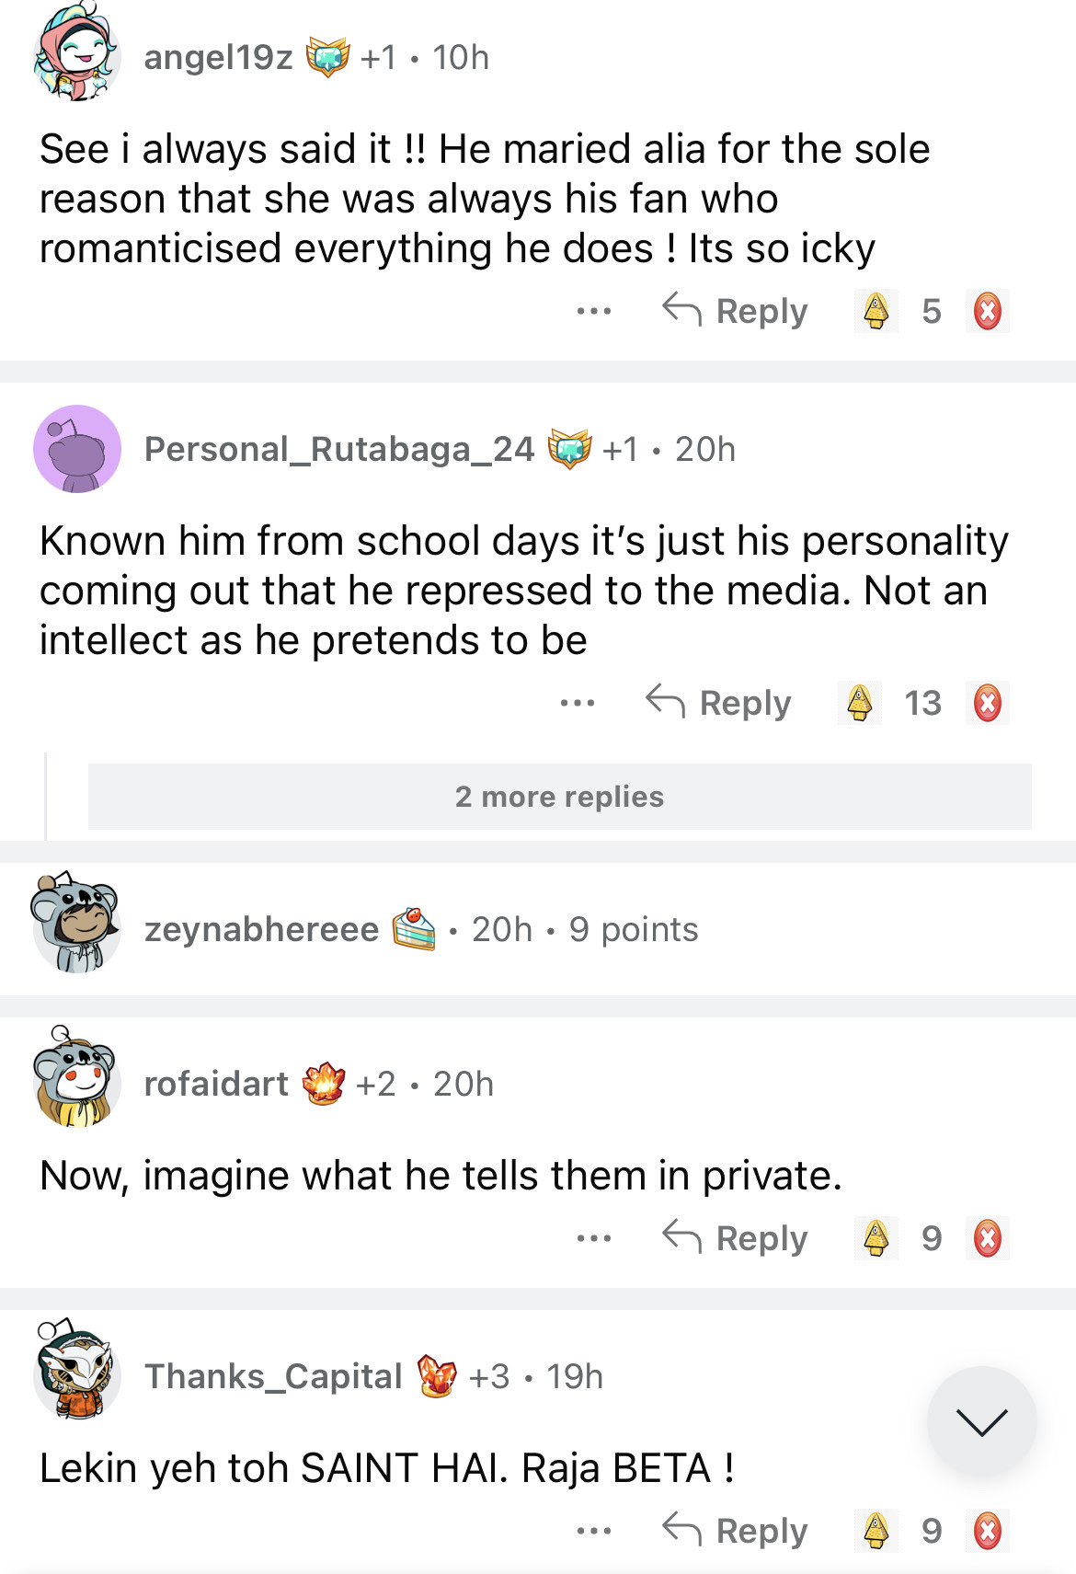The width and height of the screenshot is (1076, 1574).
Task: Tap the scroll-down chevron button
Action: pyautogui.click(x=981, y=1421)
